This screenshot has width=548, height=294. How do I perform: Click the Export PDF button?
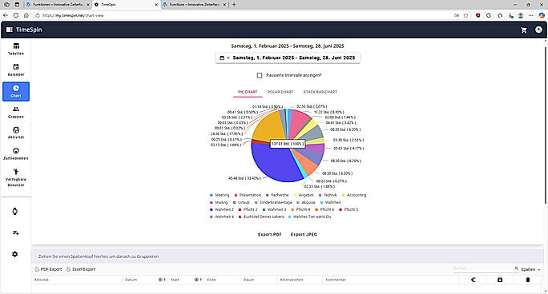point(269,234)
